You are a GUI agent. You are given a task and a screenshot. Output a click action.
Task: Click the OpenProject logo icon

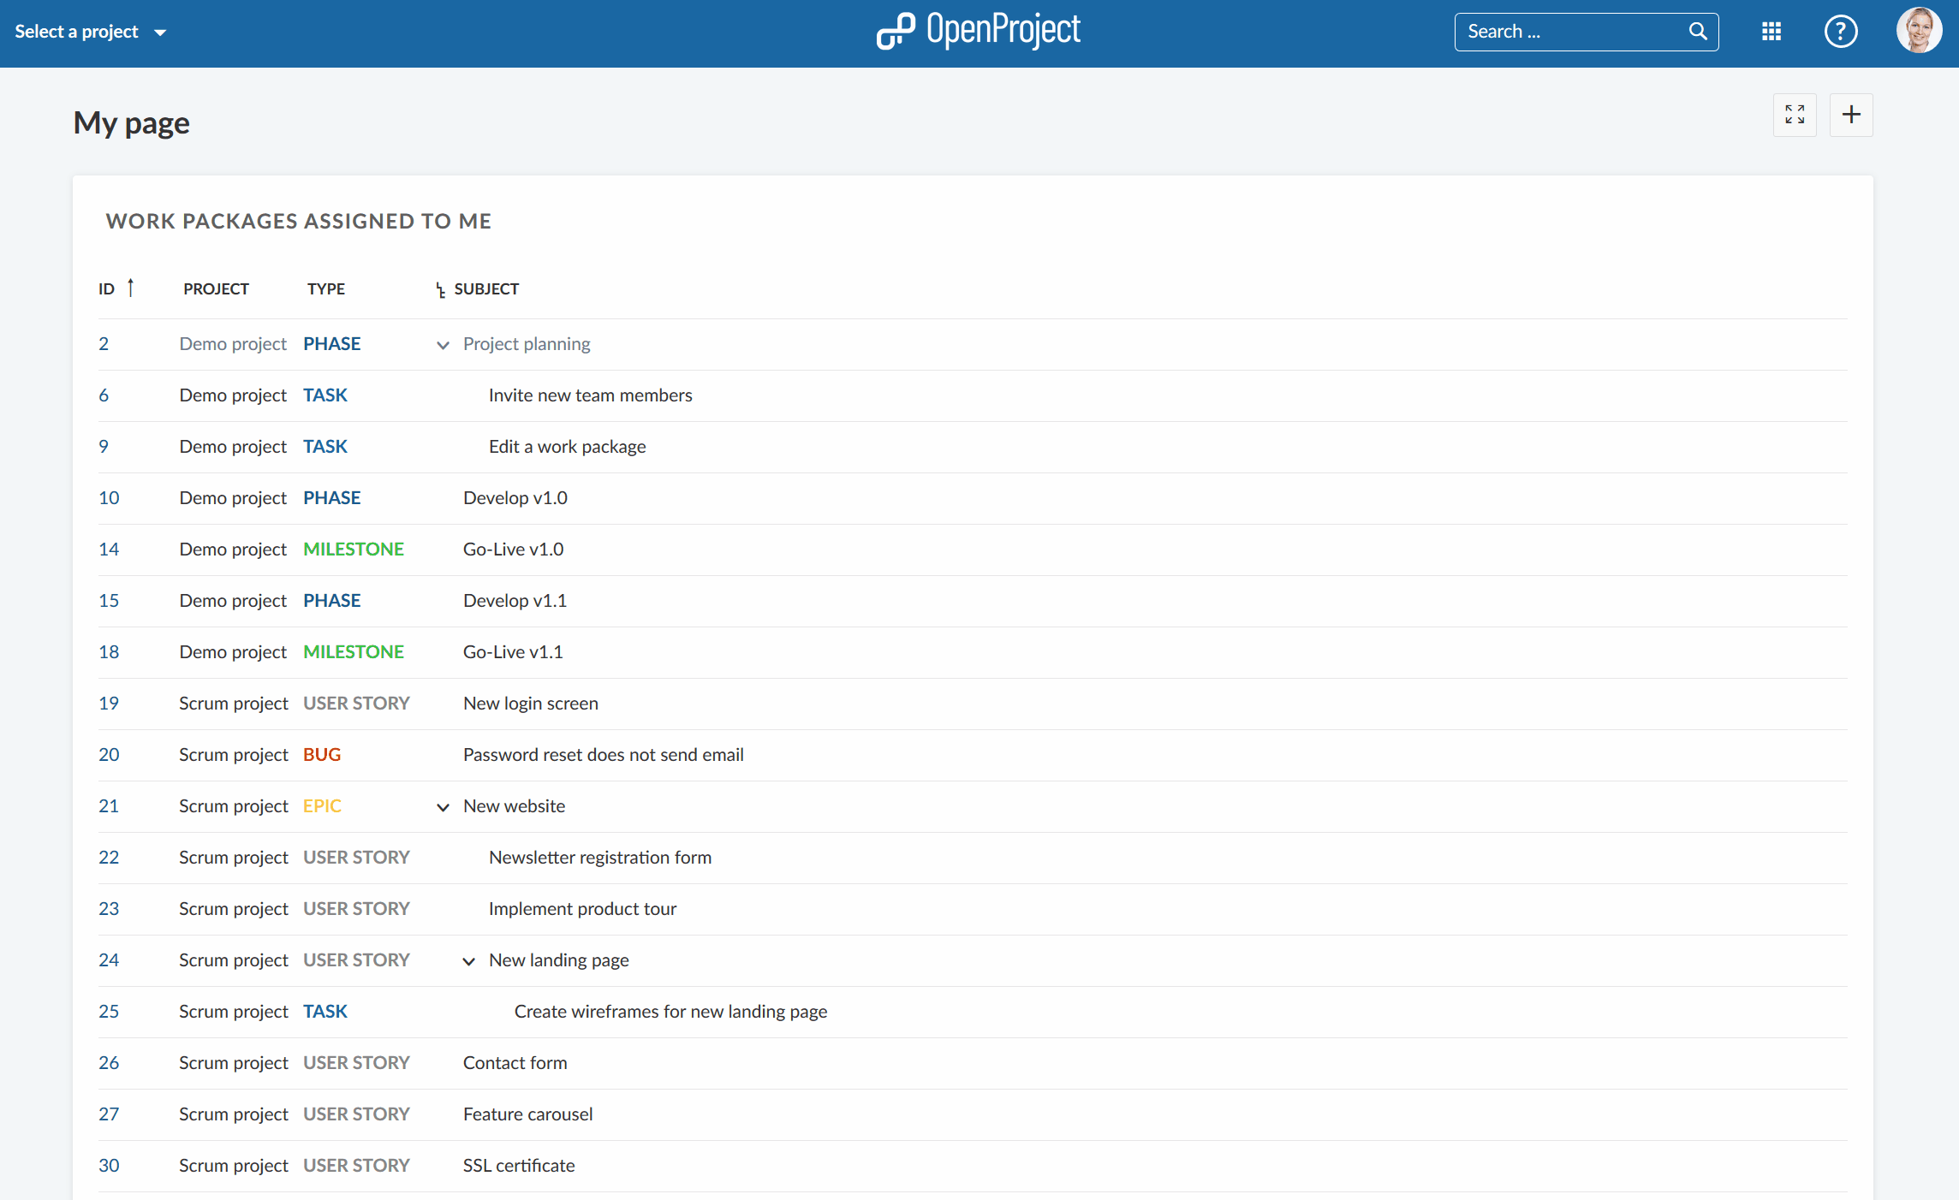[891, 31]
